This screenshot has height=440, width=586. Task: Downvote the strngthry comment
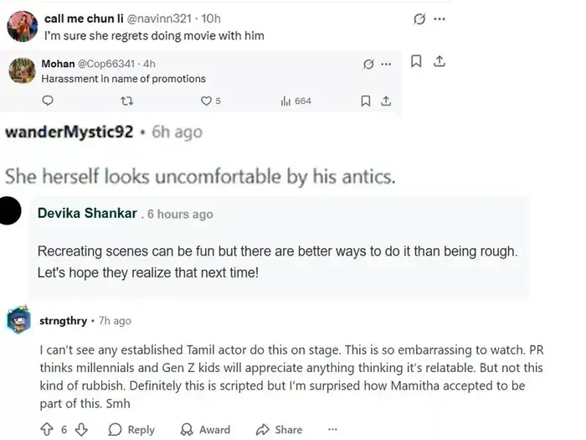point(81,429)
